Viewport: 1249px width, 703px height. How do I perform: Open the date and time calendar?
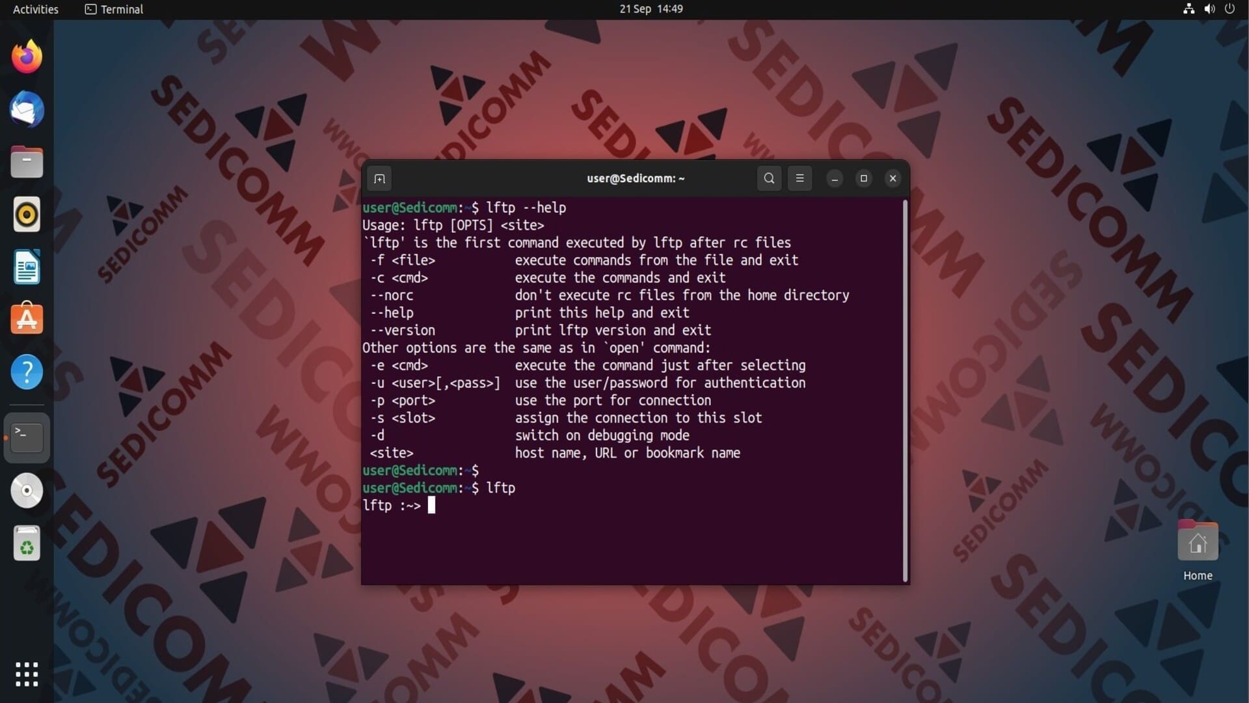[x=651, y=9]
